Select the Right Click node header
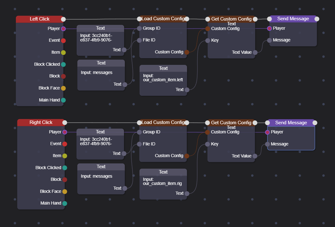The width and height of the screenshot is (335, 227). (41, 122)
